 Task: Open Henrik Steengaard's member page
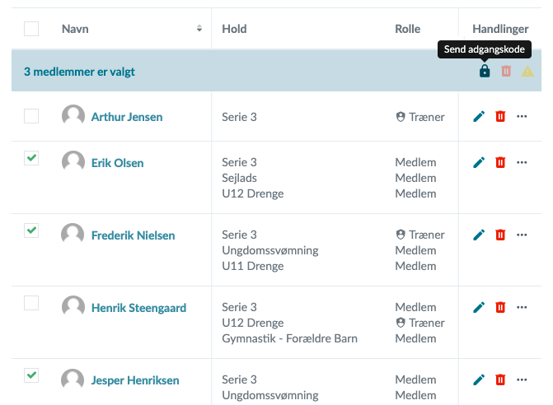coord(138,308)
